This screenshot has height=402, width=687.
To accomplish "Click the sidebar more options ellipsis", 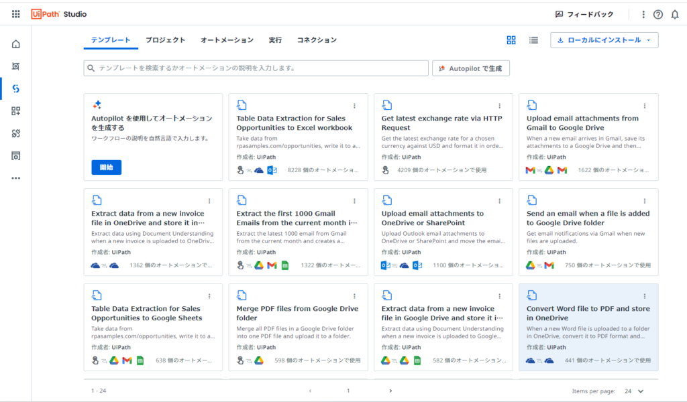I will [x=16, y=178].
